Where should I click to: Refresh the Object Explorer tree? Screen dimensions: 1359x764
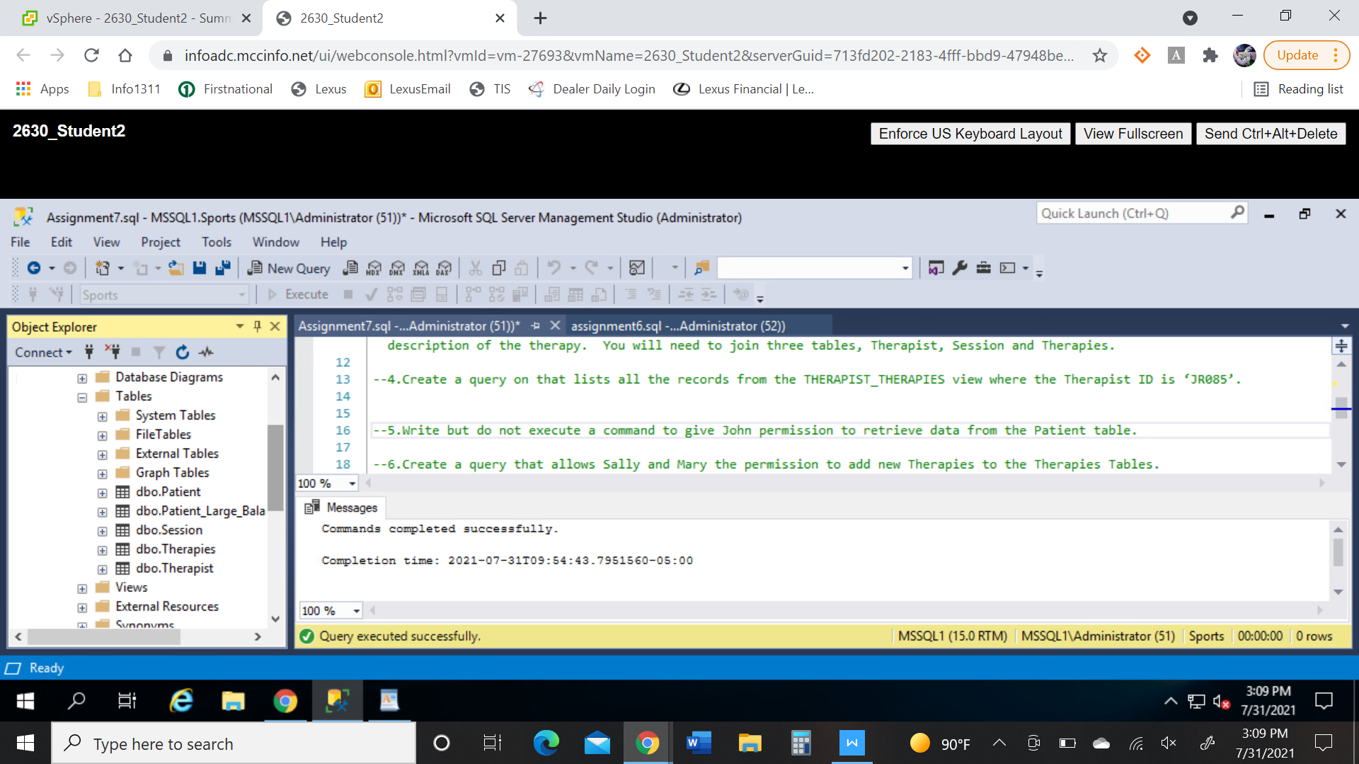point(183,352)
